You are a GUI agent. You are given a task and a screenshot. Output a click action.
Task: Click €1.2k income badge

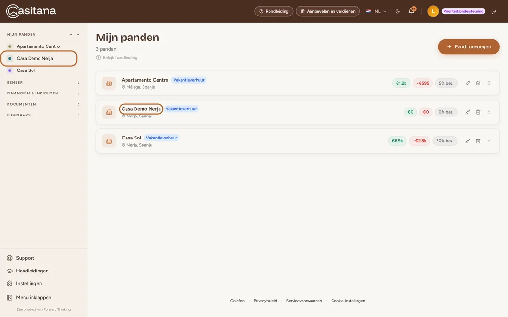point(401,83)
